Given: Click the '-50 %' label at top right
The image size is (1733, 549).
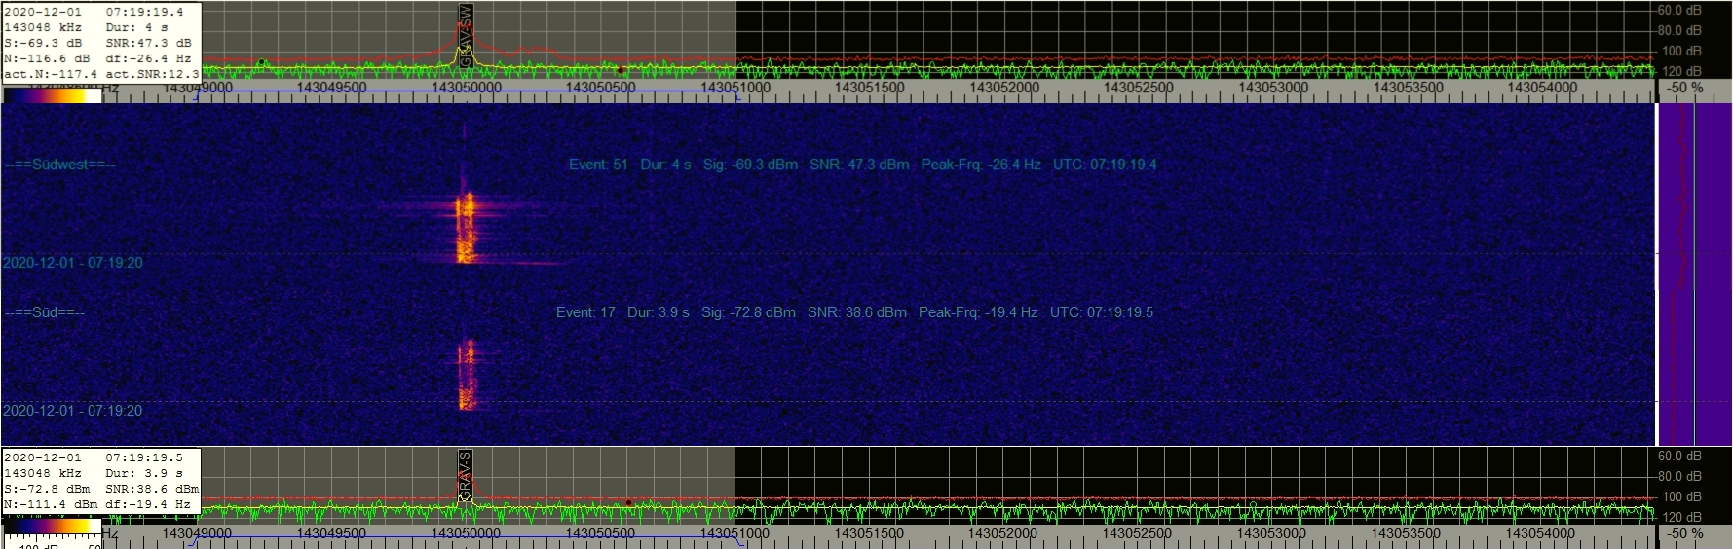Looking at the screenshot, I should (1685, 88).
